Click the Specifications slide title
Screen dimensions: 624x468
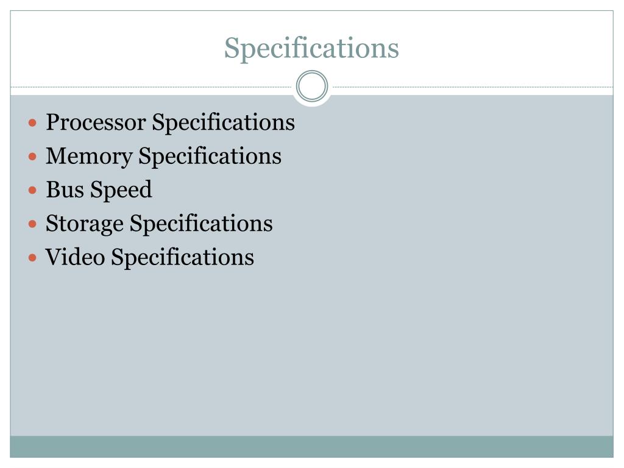[x=311, y=49]
